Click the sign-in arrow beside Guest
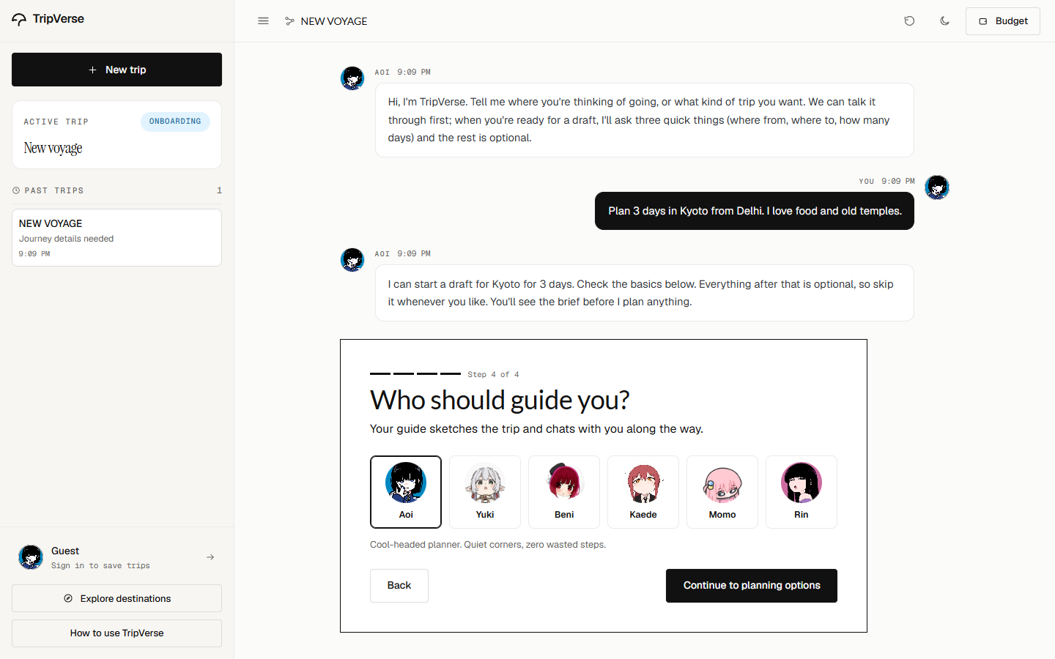 click(210, 557)
